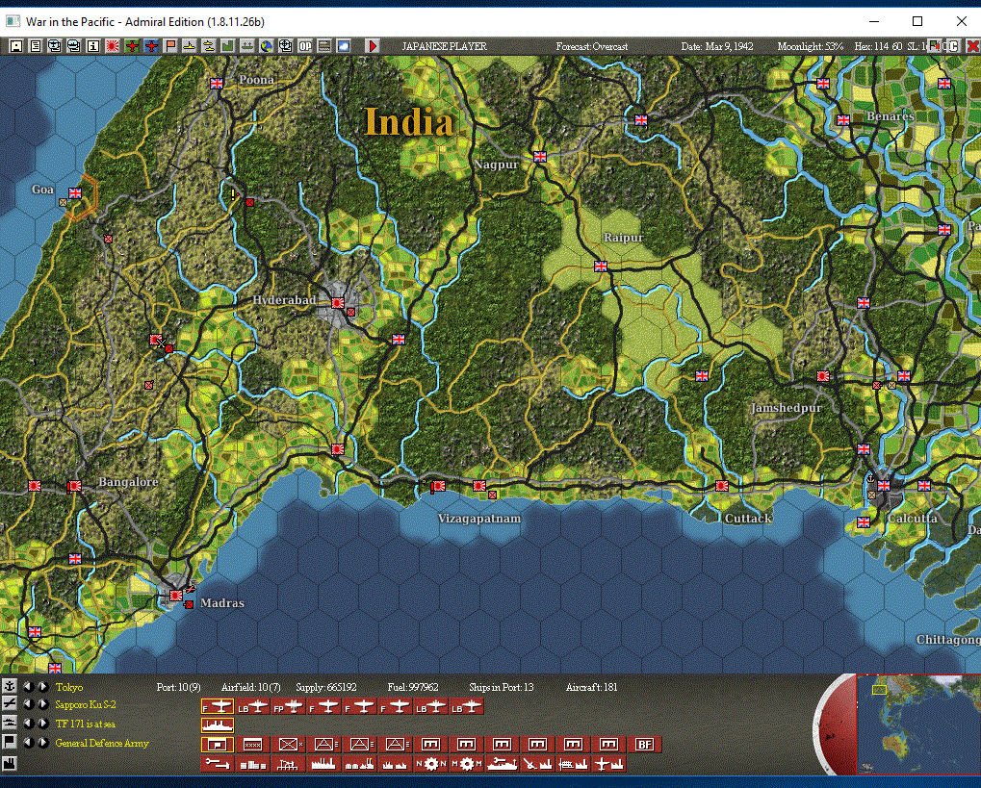
Task: Click the red plane on blue icon
Action: tap(151, 45)
